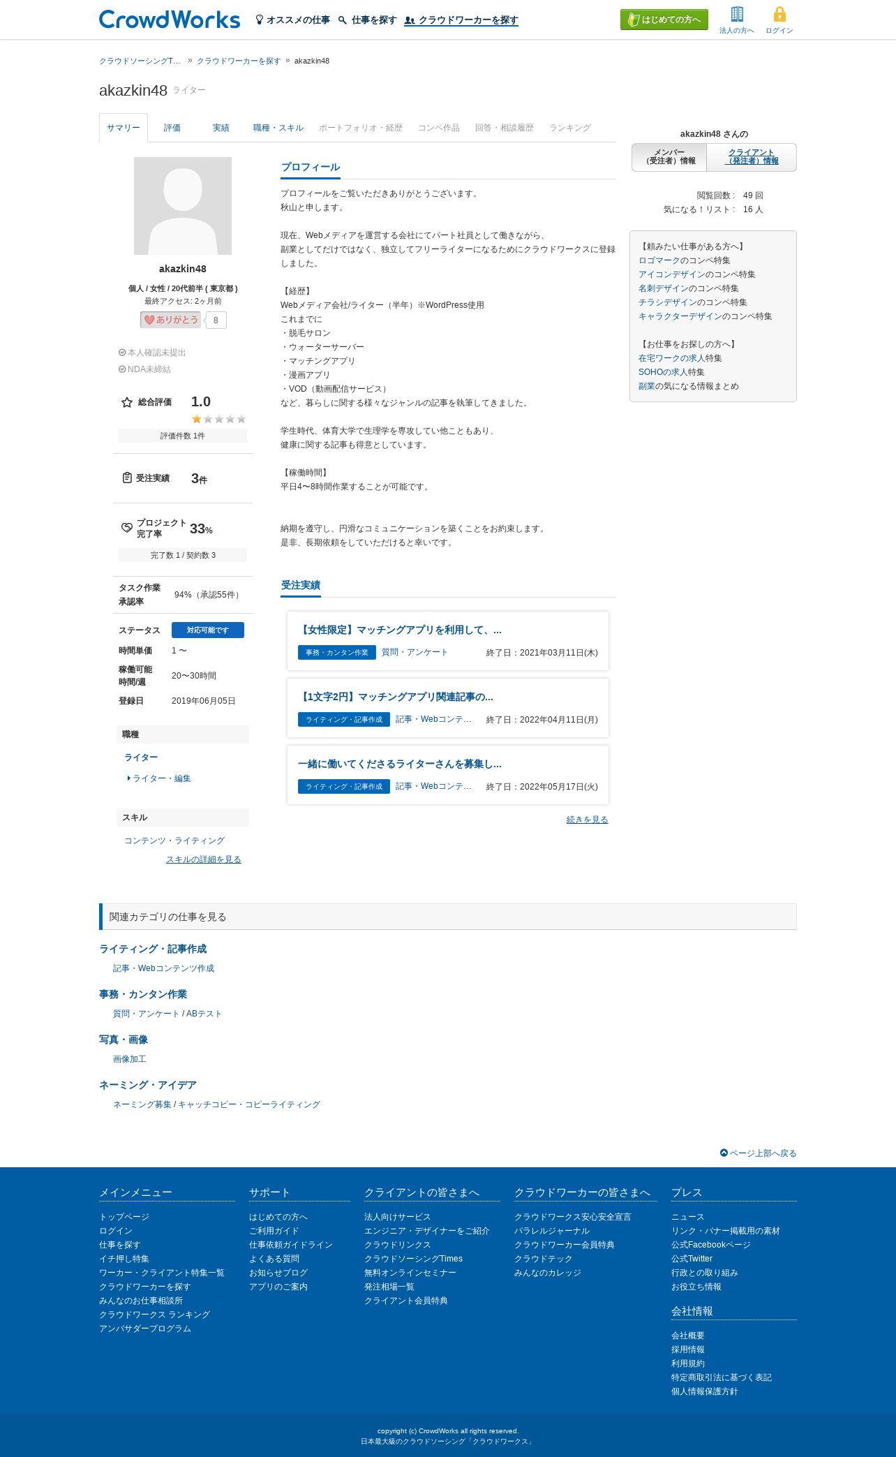Click the padlock login icon
This screenshot has width=896, height=1457.
click(779, 14)
